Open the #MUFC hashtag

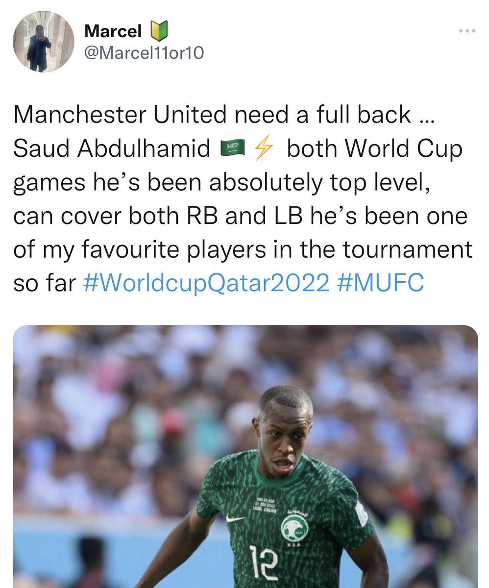(381, 283)
